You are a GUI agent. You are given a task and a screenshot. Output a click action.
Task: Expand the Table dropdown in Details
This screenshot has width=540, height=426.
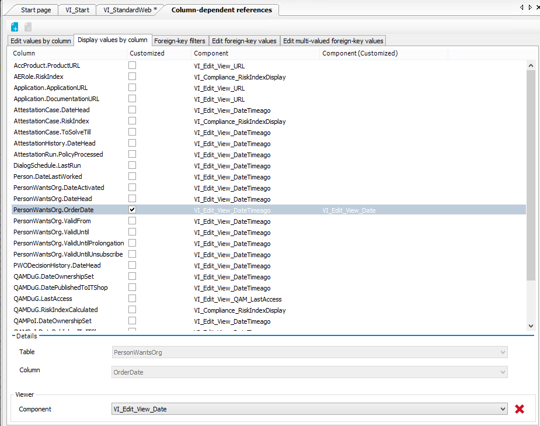pyautogui.click(x=503, y=352)
